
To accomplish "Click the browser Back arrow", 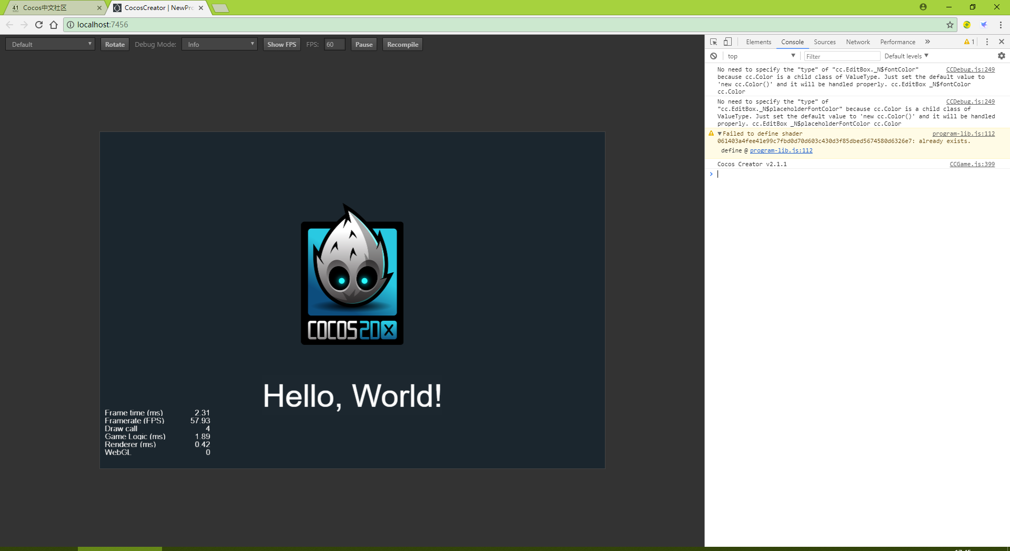I will pyautogui.click(x=9, y=25).
